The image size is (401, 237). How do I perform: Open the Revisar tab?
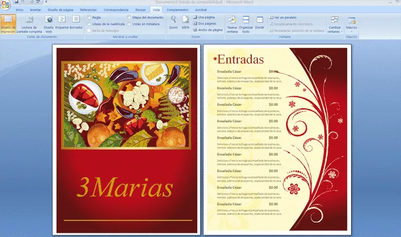tap(141, 10)
